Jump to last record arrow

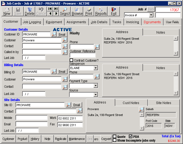point(56,9)
